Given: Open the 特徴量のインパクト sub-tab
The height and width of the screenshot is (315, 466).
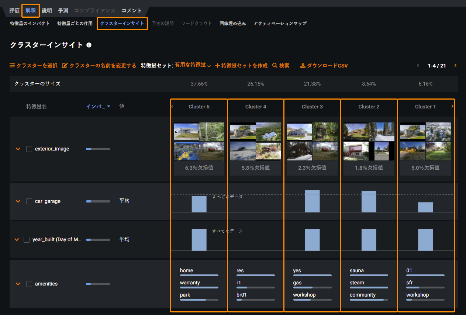Looking at the screenshot, I should 30,24.
